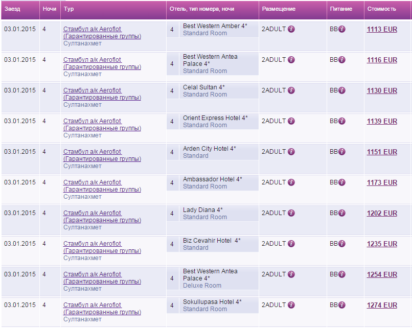Image resolution: width=412 pixels, height=328 pixels.
Task: Click the Питание column header
Action: coord(340,9)
